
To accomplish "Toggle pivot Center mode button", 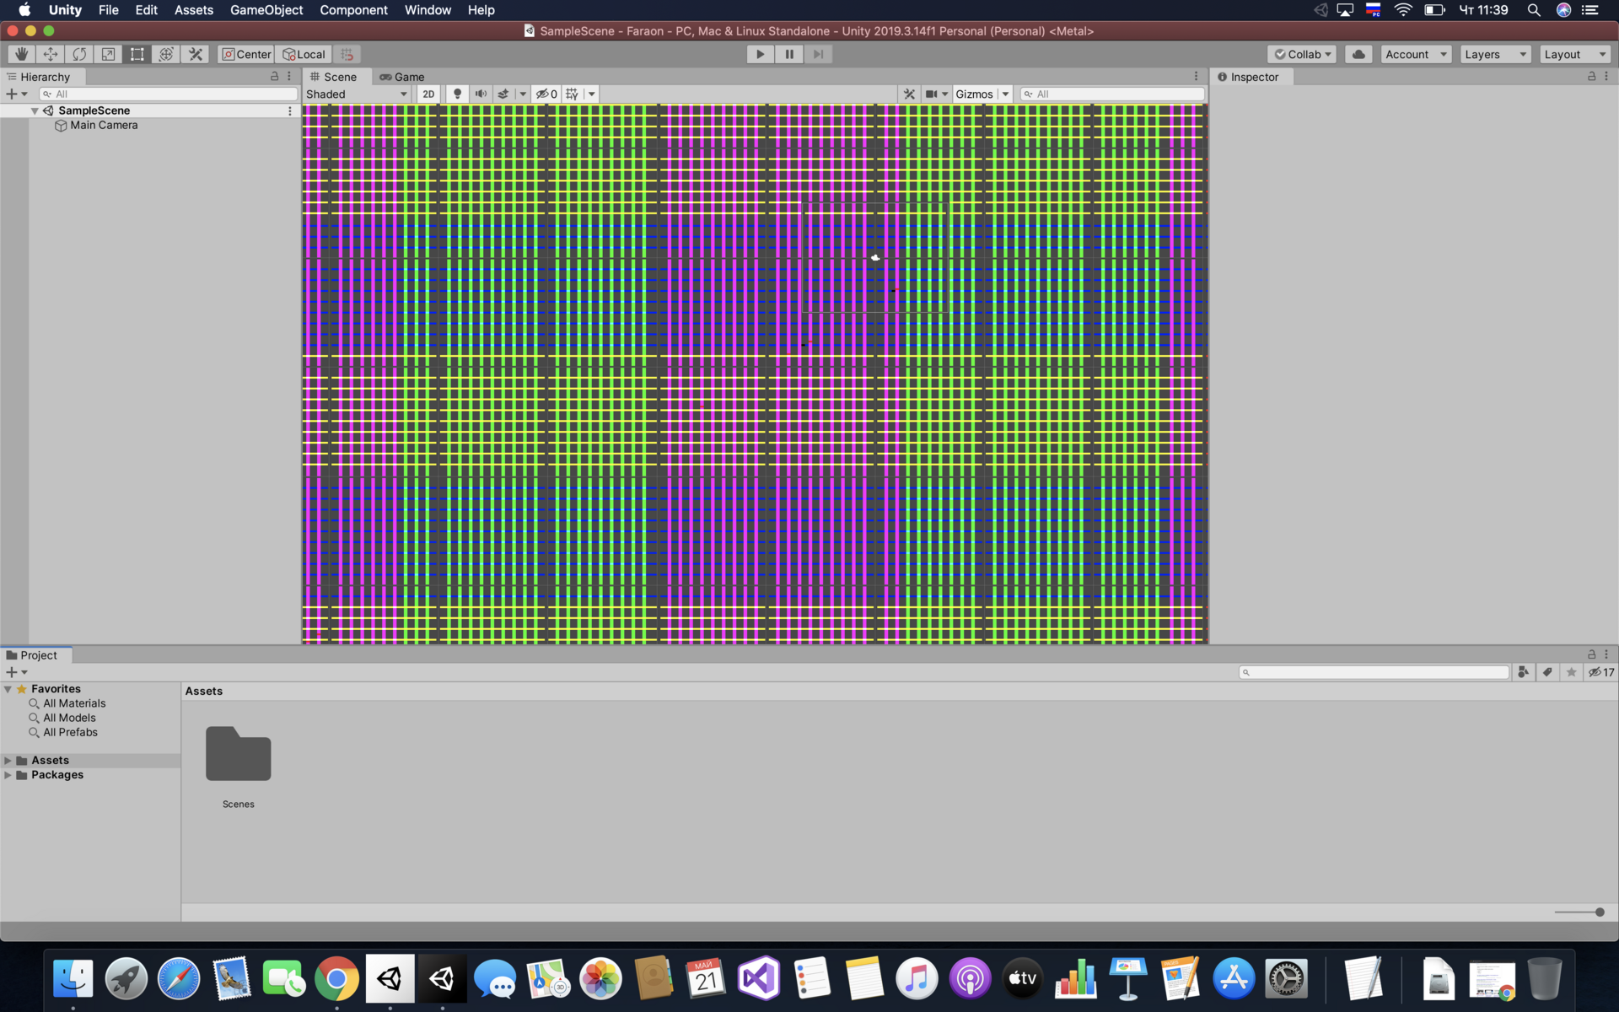I will pos(246,54).
